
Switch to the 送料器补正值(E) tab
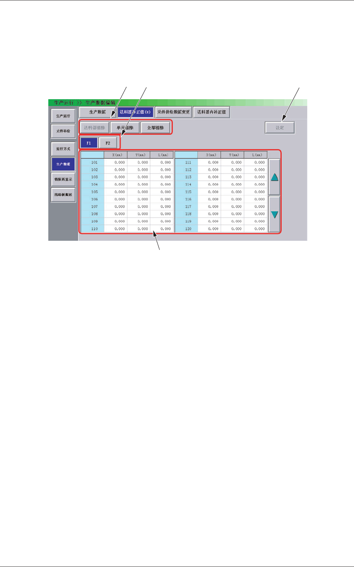(135, 112)
